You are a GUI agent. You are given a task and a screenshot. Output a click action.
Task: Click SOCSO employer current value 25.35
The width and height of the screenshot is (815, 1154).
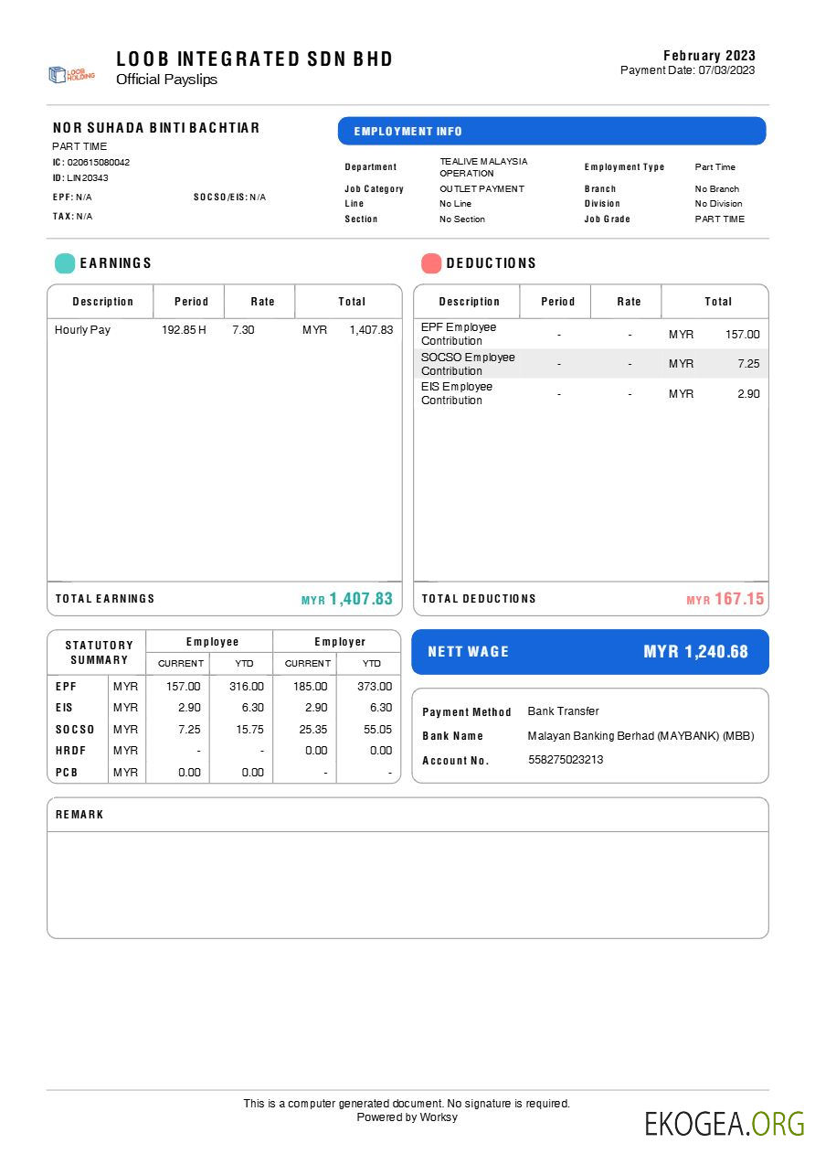coord(313,730)
